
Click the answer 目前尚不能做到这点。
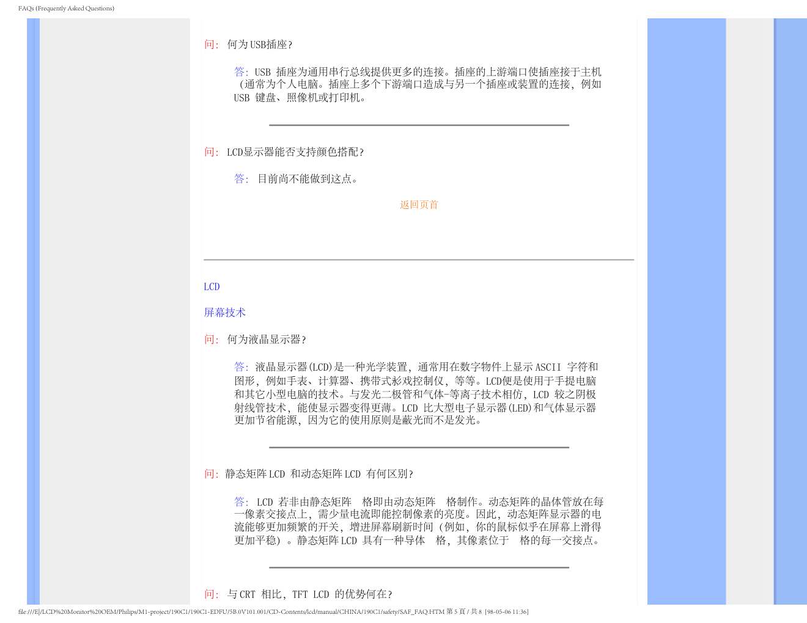pyautogui.click(x=308, y=179)
